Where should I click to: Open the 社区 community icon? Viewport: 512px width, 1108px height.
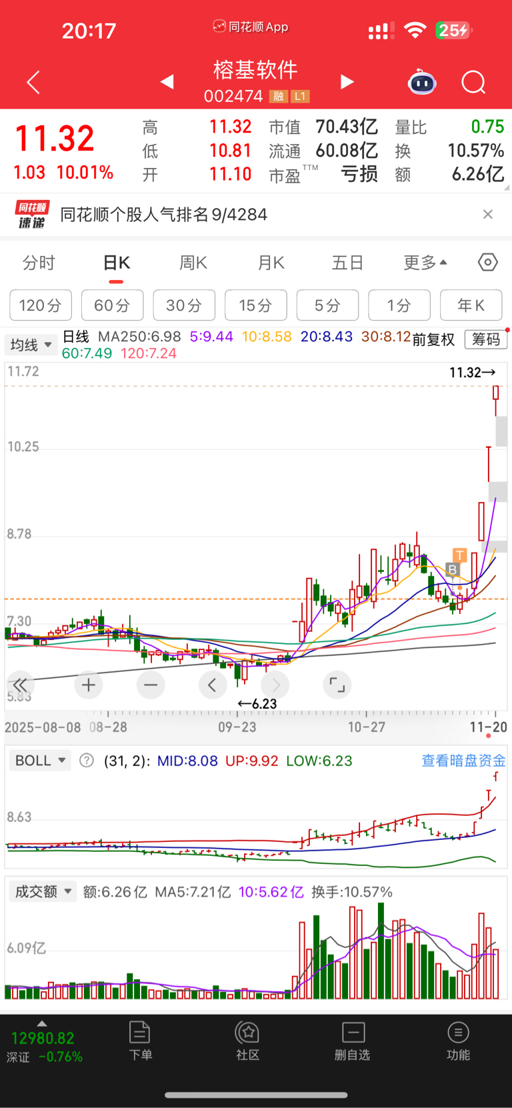coord(247,1041)
